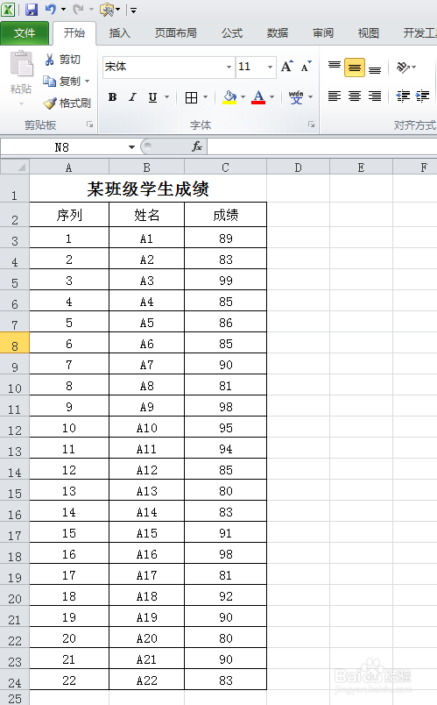Select cell containing A10
The image size is (437, 705).
click(x=147, y=428)
